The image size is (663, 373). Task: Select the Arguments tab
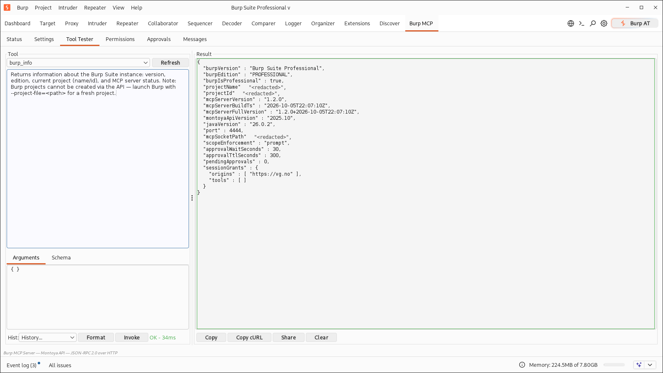[x=26, y=258]
